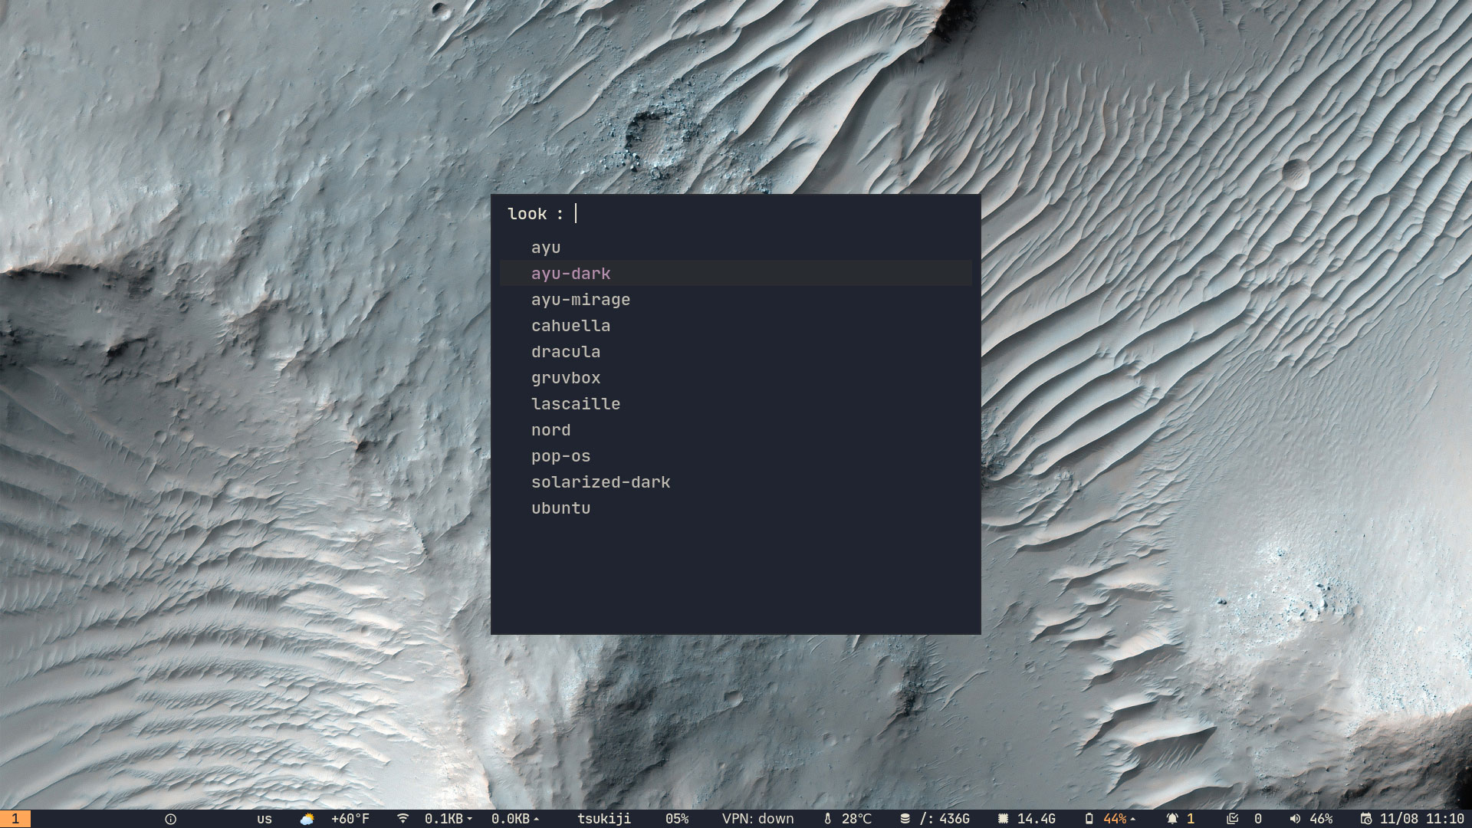Select the nord theme
The height and width of the screenshot is (828, 1472).
point(550,430)
